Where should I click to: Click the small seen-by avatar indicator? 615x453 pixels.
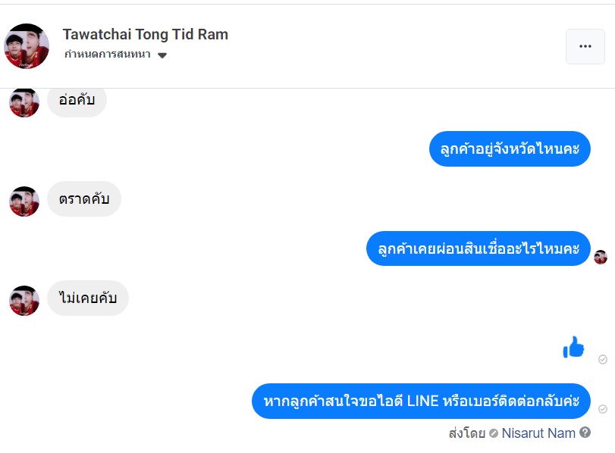tap(601, 257)
